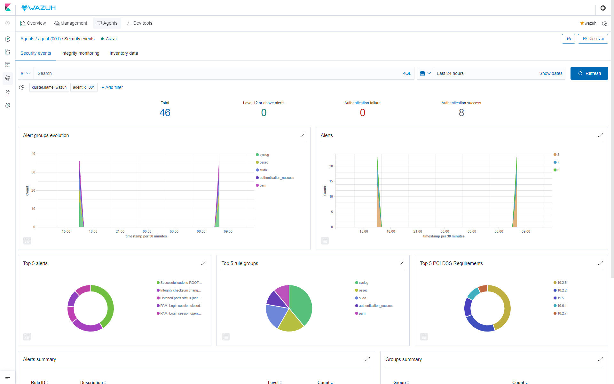Open the Dashboard panel icon in sidebar

[8, 65]
